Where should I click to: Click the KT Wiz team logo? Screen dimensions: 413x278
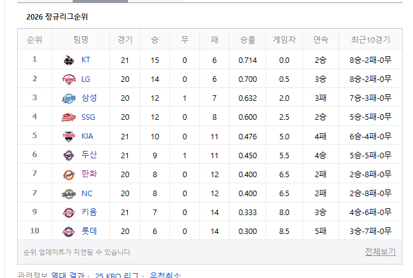(69, 60)
